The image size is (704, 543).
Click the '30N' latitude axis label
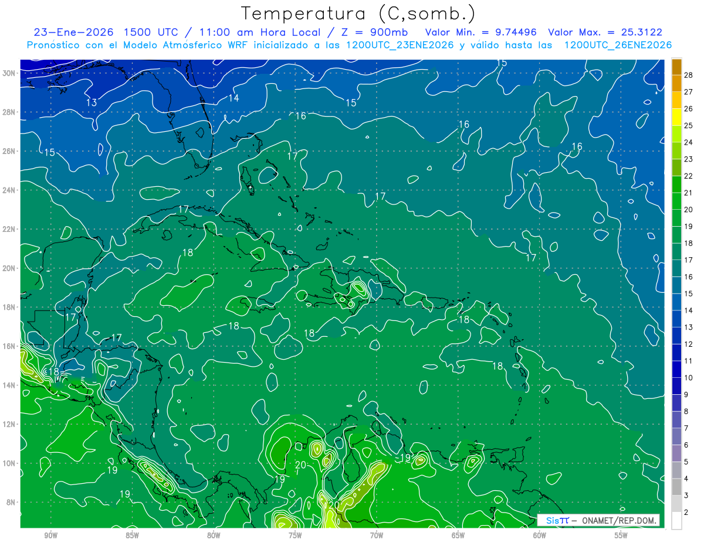point(9,73)
